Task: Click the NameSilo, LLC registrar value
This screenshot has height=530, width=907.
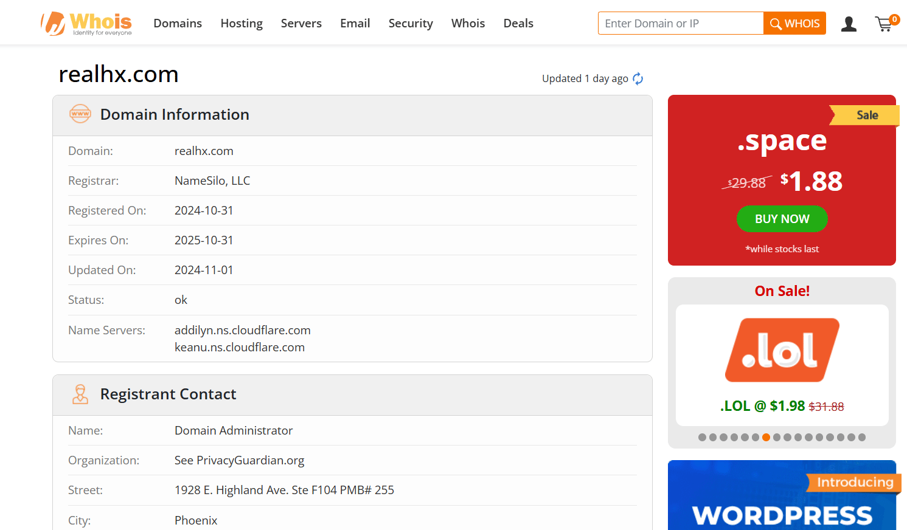Action: [212, 181]
